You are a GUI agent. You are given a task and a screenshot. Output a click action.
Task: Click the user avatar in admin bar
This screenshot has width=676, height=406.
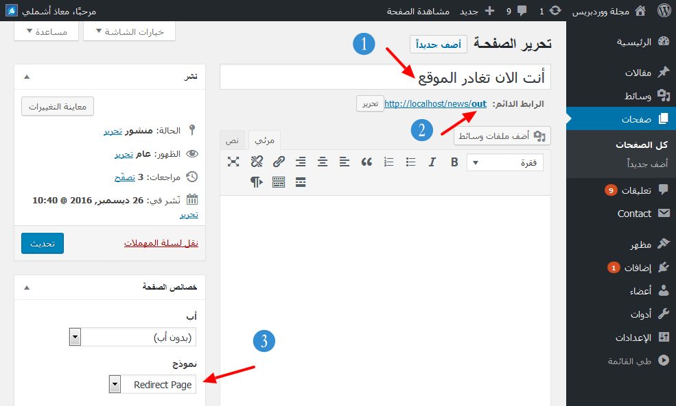tap(12, 11)
